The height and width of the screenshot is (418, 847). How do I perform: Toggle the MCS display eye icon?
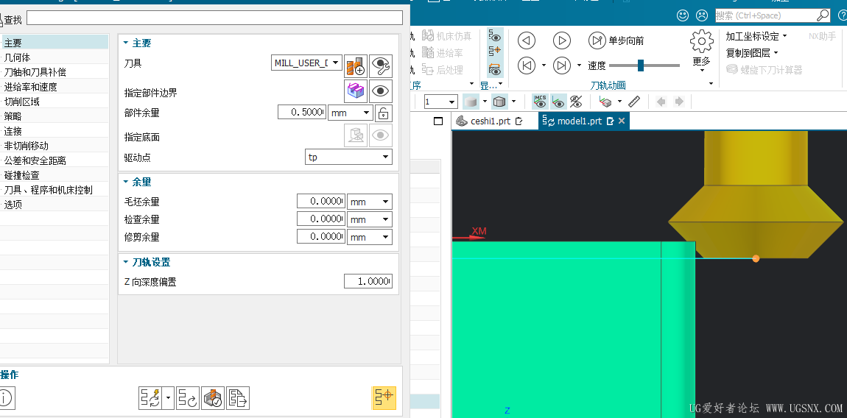click(540, 102)
